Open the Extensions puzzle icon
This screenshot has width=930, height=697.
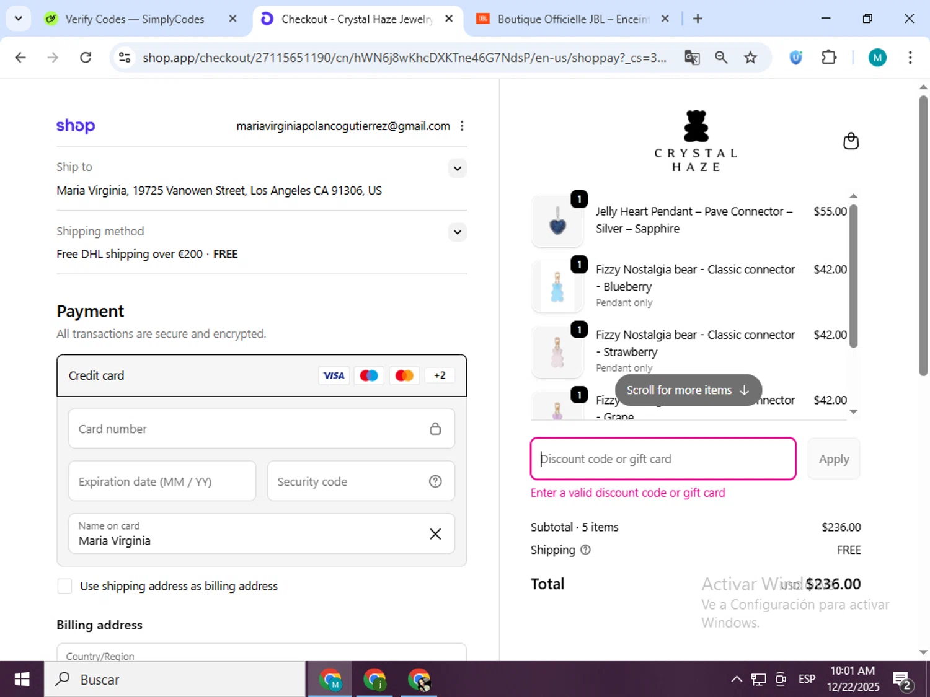coord(829,58)
